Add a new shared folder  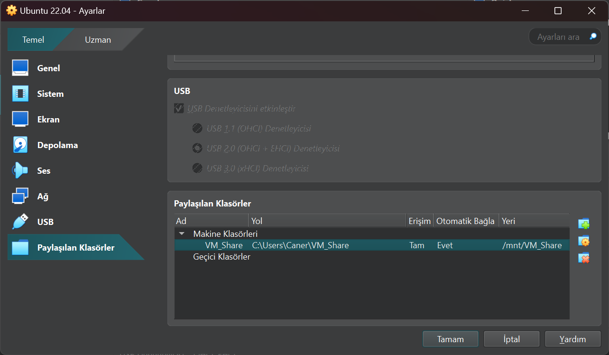tap(584, 224)
